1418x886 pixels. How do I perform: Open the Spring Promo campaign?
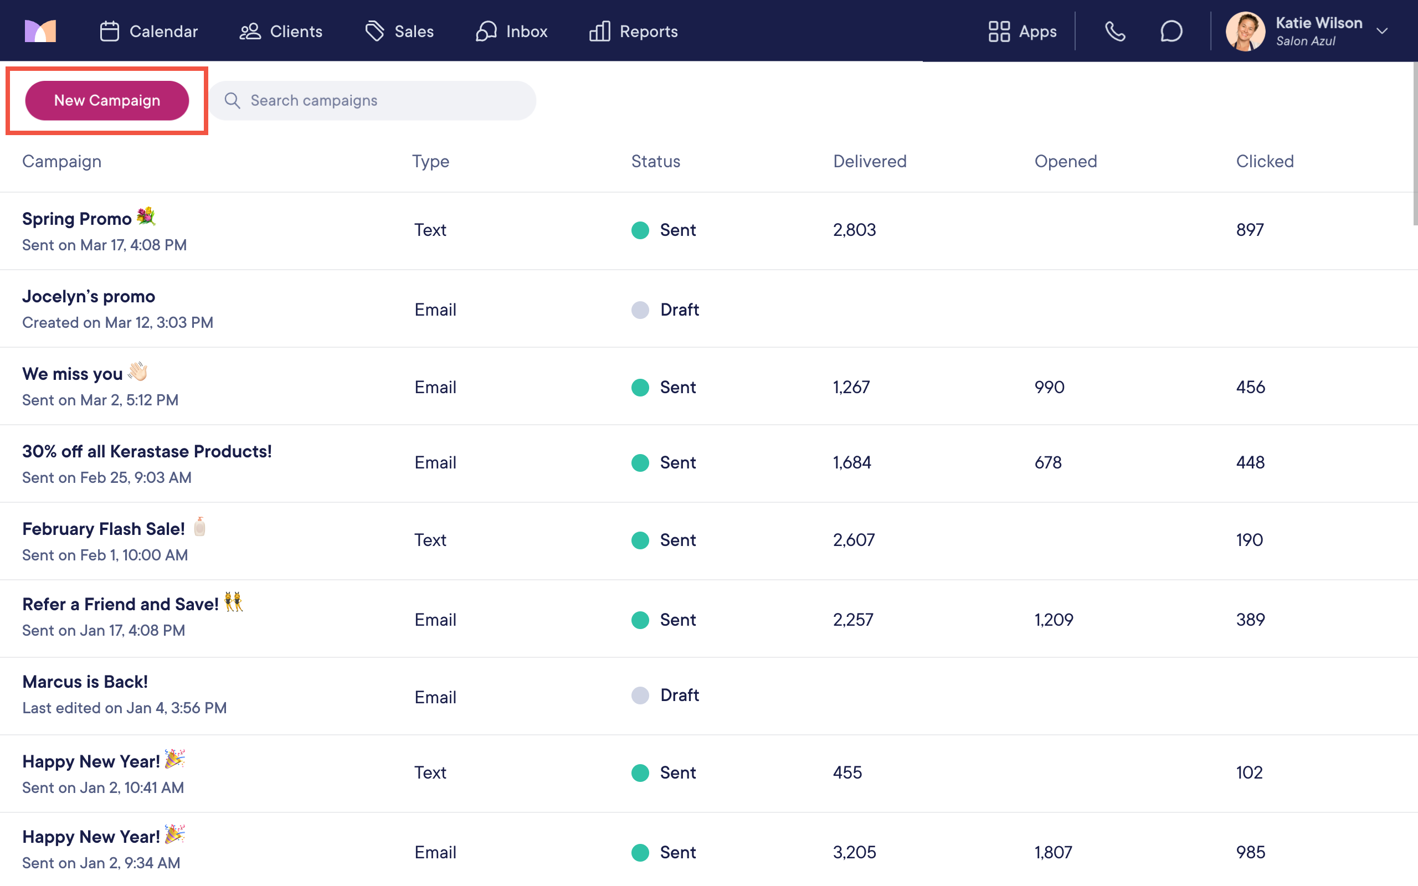(77, 219)
